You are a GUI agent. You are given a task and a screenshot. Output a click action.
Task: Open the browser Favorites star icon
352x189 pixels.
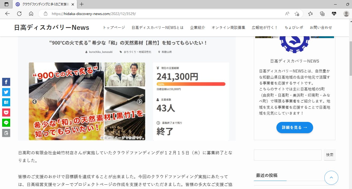pos(310,14)
